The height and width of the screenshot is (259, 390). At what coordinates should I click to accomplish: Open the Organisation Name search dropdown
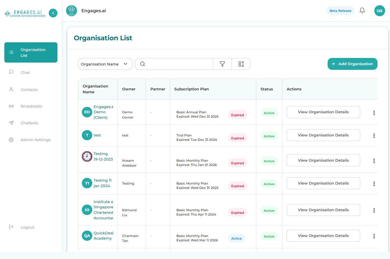pos(105,64)
